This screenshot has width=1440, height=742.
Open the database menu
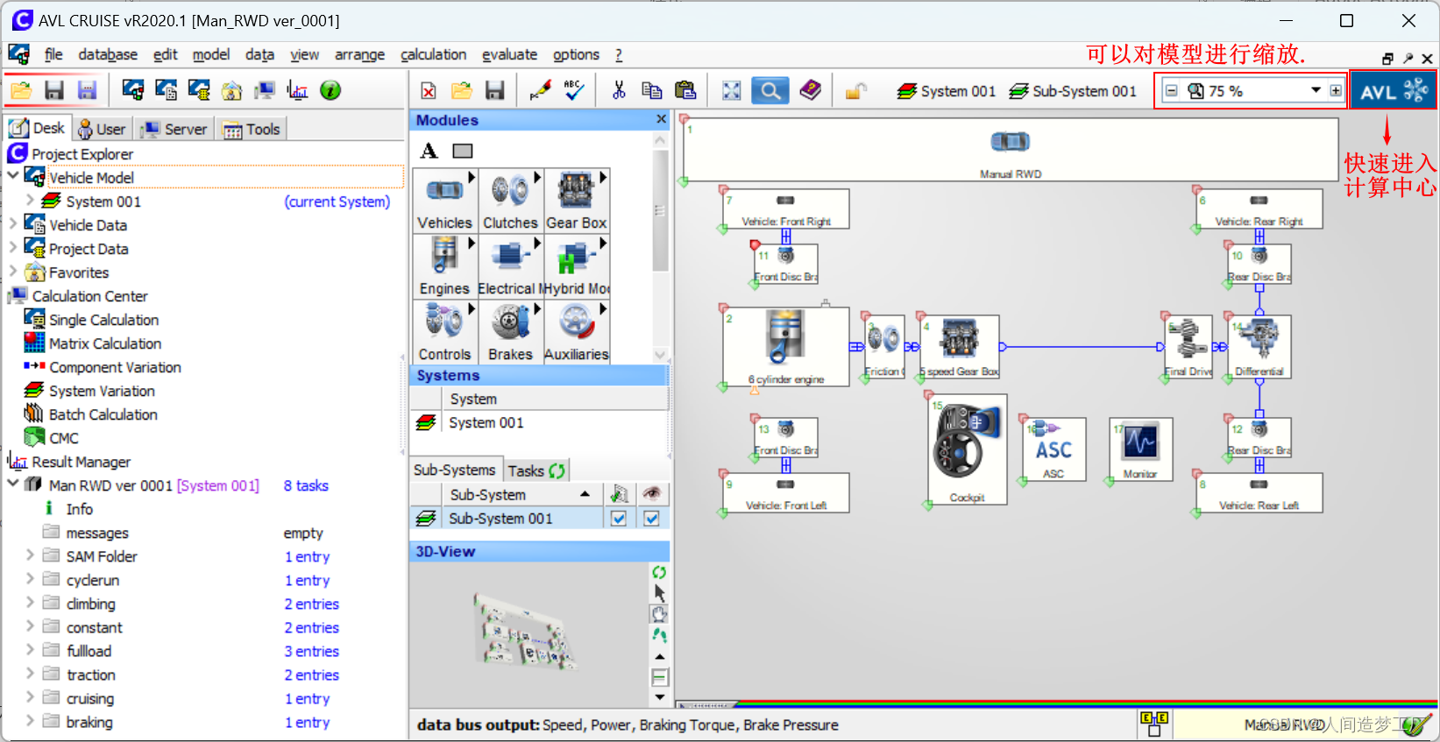[x=108, y=54]
